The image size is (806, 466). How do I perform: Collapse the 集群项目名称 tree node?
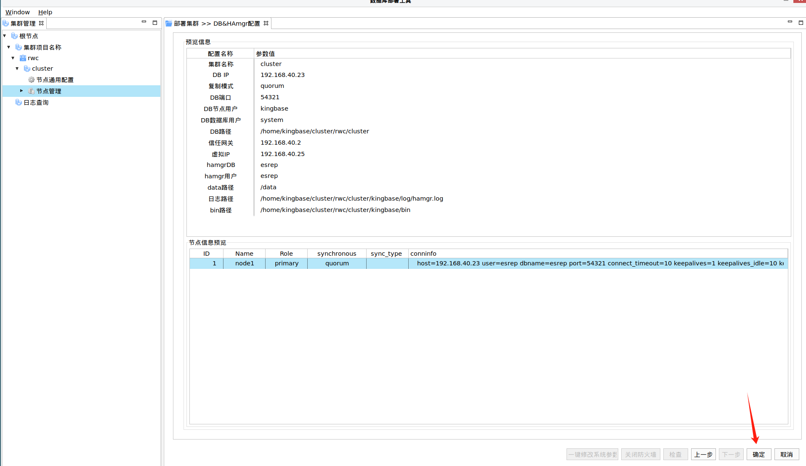9,47
